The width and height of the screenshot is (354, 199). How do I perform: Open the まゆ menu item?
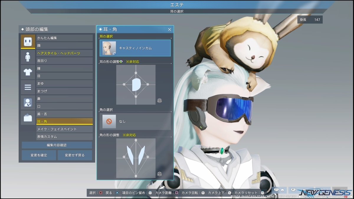[65, 83]
